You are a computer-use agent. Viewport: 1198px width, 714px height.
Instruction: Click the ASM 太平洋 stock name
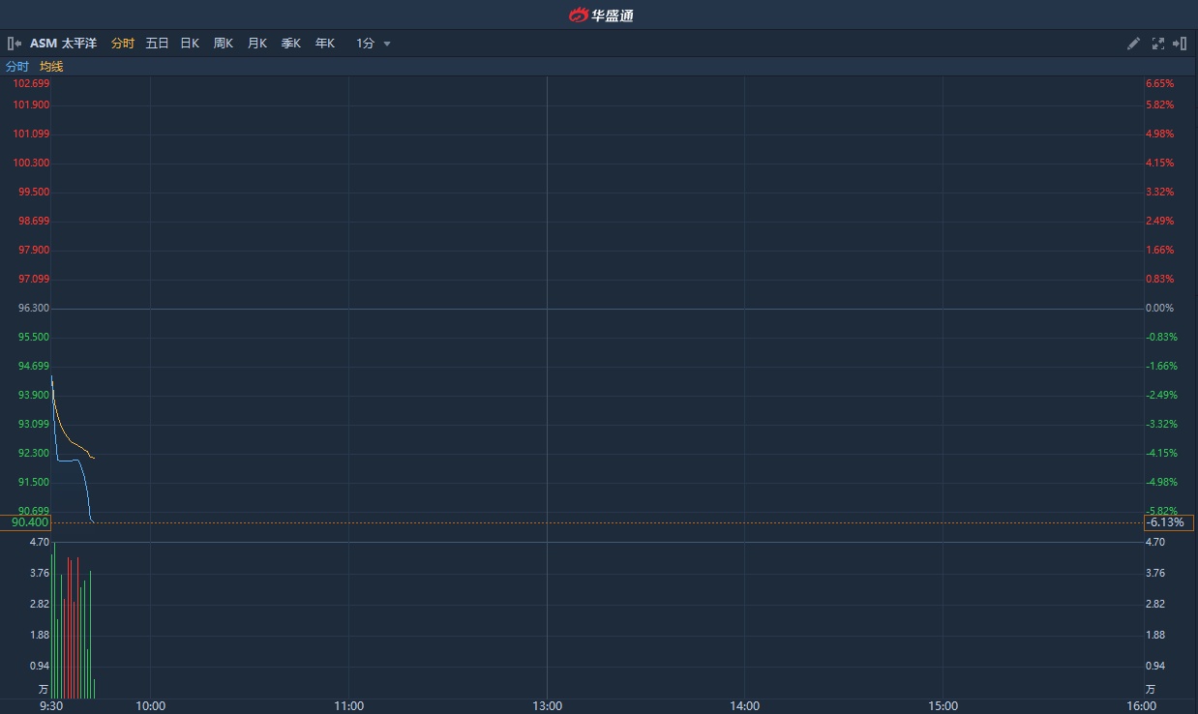(x=63, y=44)
